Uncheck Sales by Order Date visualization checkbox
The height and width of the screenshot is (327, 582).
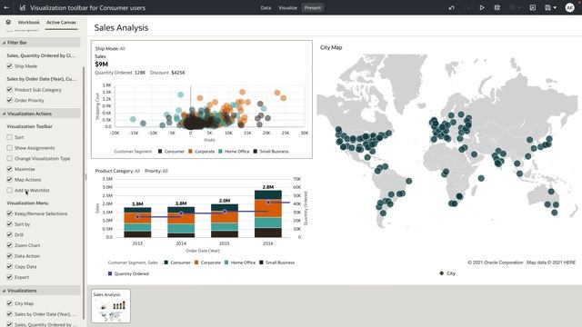[10, 314]
